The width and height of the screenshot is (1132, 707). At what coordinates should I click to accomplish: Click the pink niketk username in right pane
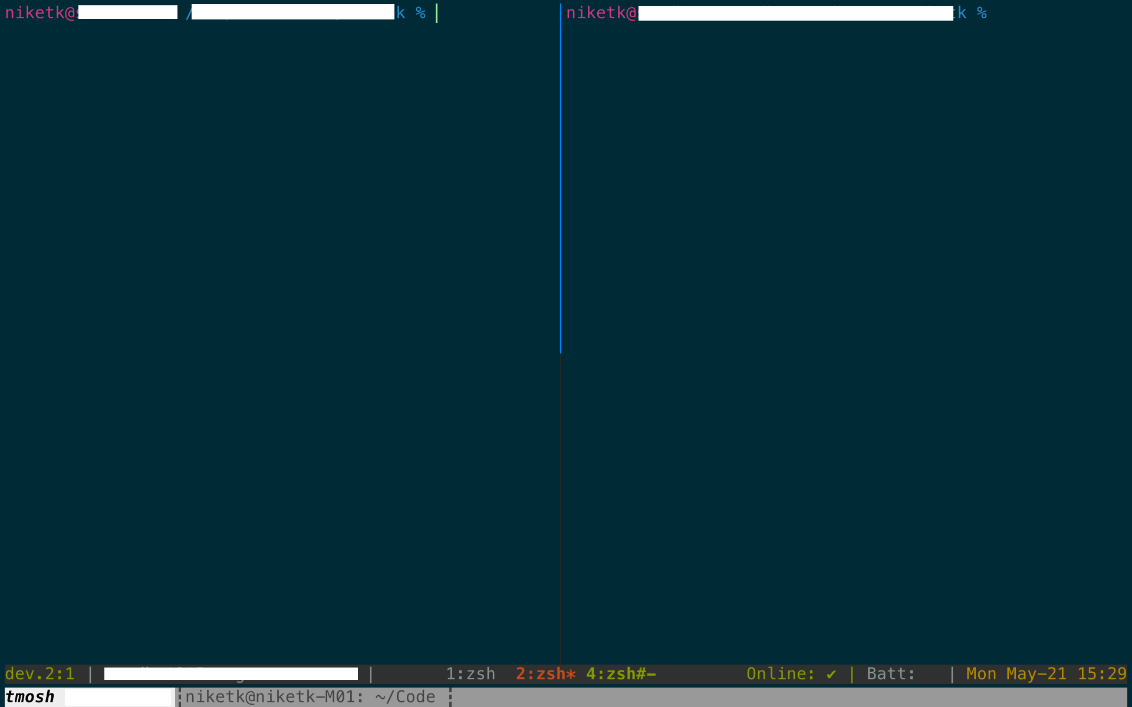(x=595, y=12)
